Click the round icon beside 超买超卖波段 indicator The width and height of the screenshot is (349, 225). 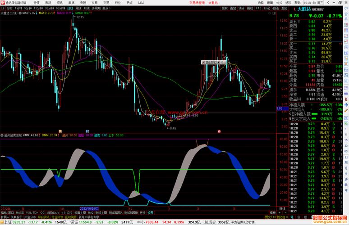pyautogui.click(x=2, y=135)
